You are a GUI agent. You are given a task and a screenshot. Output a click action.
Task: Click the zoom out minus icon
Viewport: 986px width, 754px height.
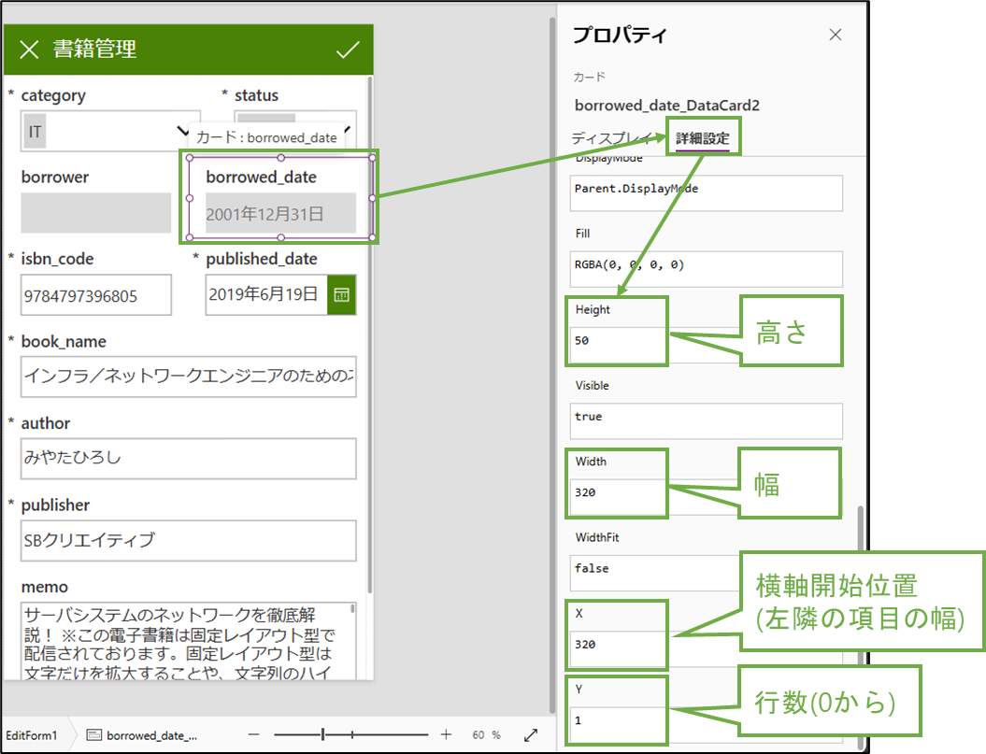253,734
